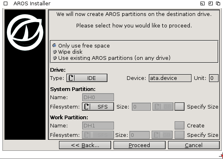Click the Unit number field

(x=214, y=78)
